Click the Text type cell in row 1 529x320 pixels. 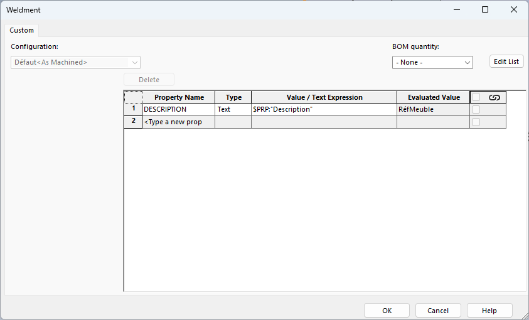click(233, 109)
